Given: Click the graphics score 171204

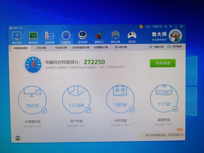Looking at the screenshot, I should point(76,105).
